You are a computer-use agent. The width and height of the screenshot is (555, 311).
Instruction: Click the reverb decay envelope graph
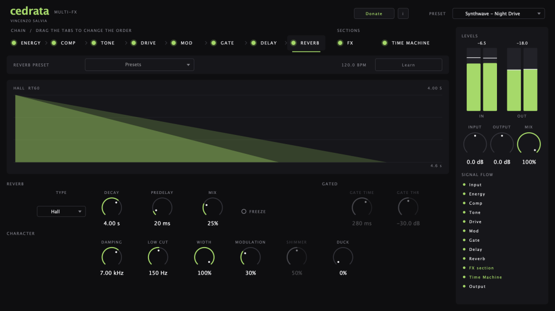[229, 128]
